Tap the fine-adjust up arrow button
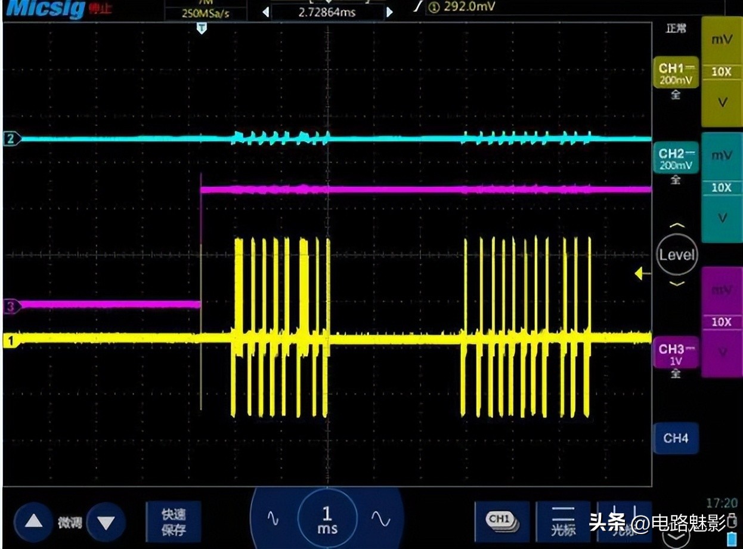Screen dimensions: 743x549 [x=34, y=522]
